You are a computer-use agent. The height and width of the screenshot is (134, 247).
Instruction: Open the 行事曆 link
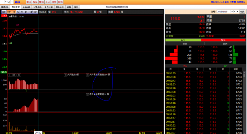233,2
